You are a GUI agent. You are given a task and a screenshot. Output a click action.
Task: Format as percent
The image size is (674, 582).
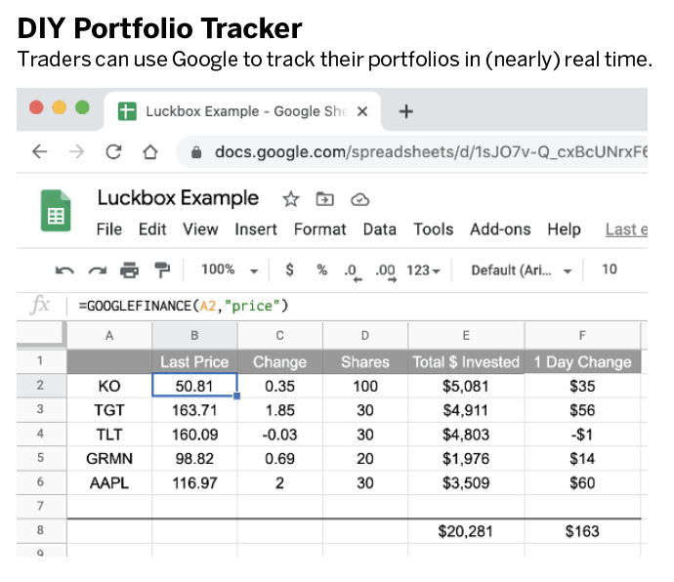[322, 270]
